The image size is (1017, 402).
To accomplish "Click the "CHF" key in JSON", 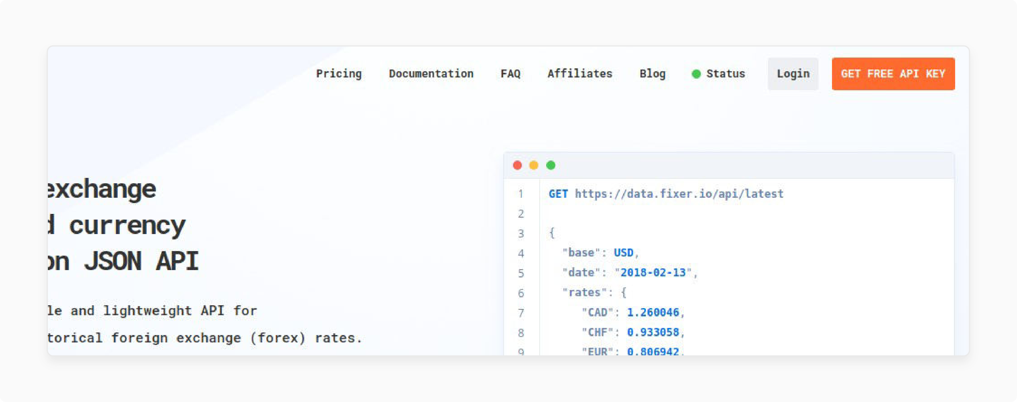I will [x=598, y=332].
